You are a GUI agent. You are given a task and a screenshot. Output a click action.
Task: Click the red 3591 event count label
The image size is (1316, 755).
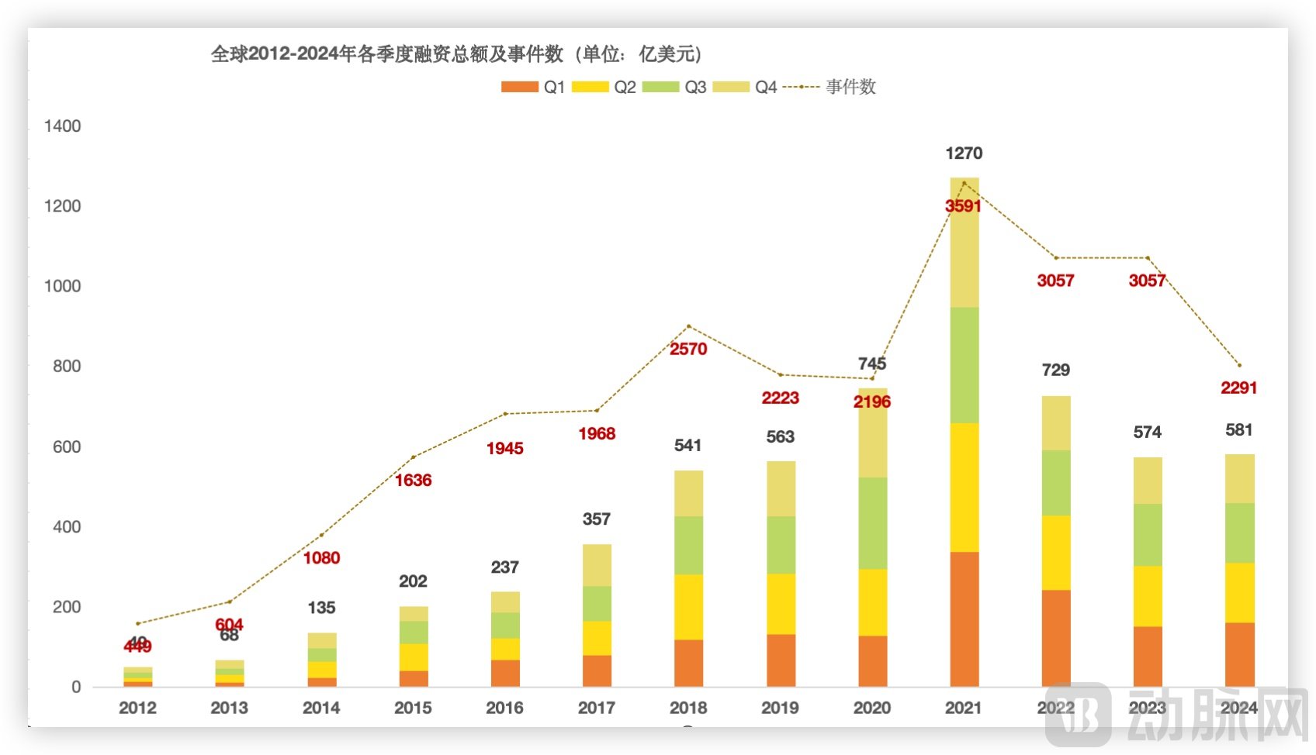pos(963,206)
